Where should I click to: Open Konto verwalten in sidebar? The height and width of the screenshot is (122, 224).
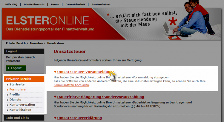[22, 105]
